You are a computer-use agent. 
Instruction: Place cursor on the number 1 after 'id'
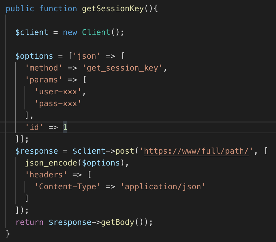[x=65, y=127]
